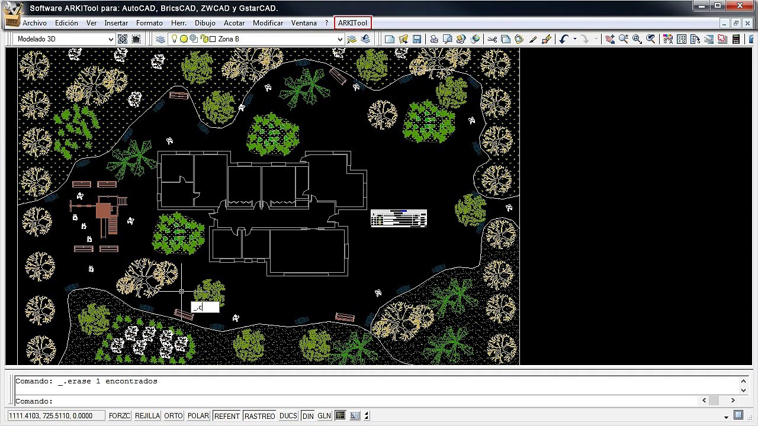Toggle REFENT object snap
Image resolution: width=758 pixels, height=426 pixels.
click(227, 416)
